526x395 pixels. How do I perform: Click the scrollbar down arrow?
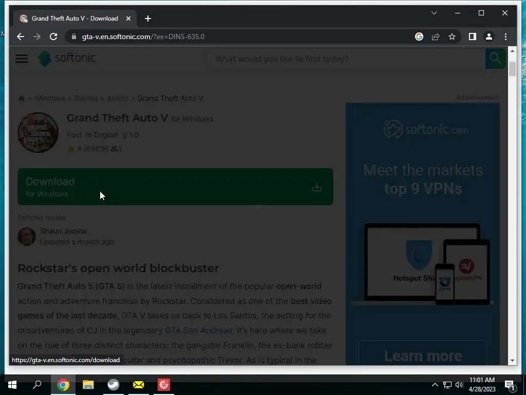point(512,361)
